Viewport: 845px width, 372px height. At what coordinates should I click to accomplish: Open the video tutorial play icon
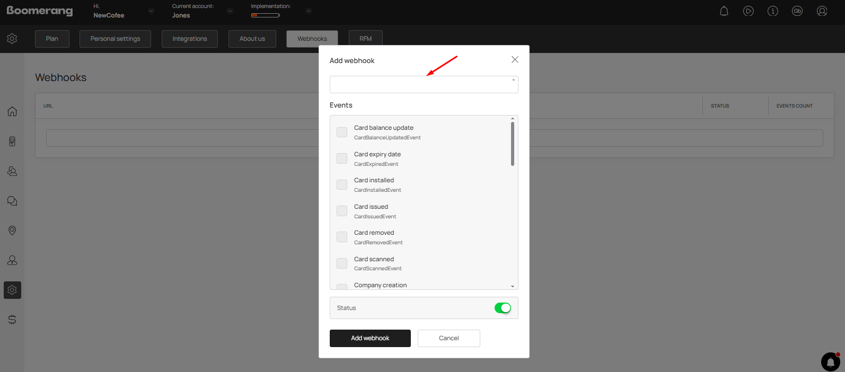748,11
